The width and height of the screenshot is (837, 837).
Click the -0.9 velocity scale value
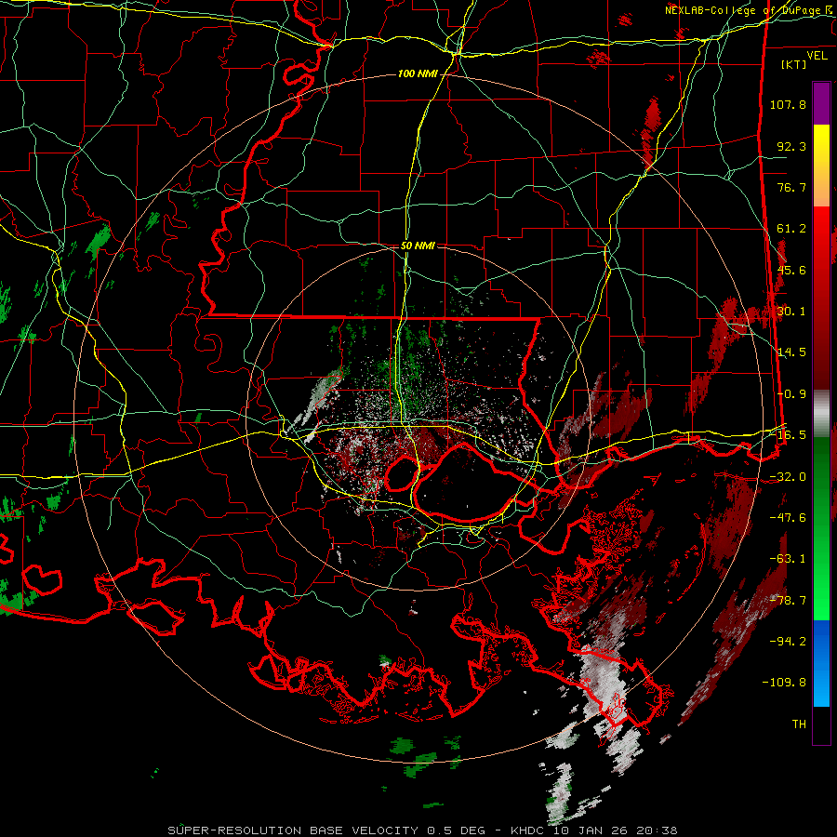[x=791, y=394]
